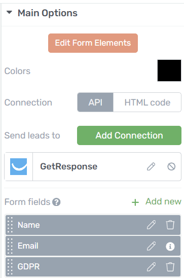Grab the Name field drag handle

10,225
